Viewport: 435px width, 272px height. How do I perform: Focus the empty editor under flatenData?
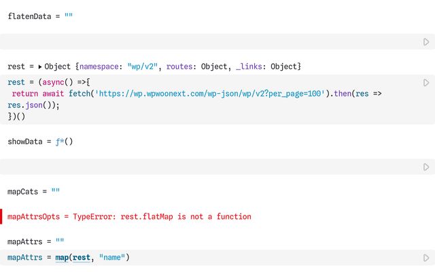(x=204, y=42)
